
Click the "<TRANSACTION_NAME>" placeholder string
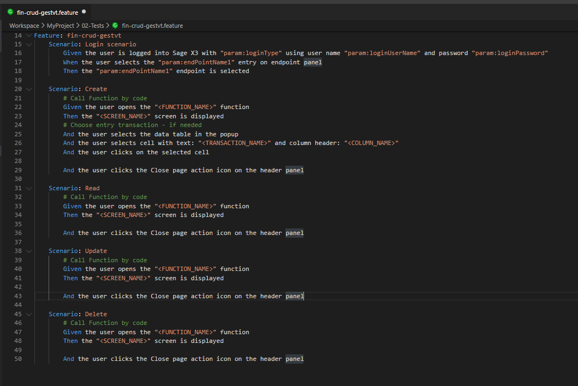point(235,143)
